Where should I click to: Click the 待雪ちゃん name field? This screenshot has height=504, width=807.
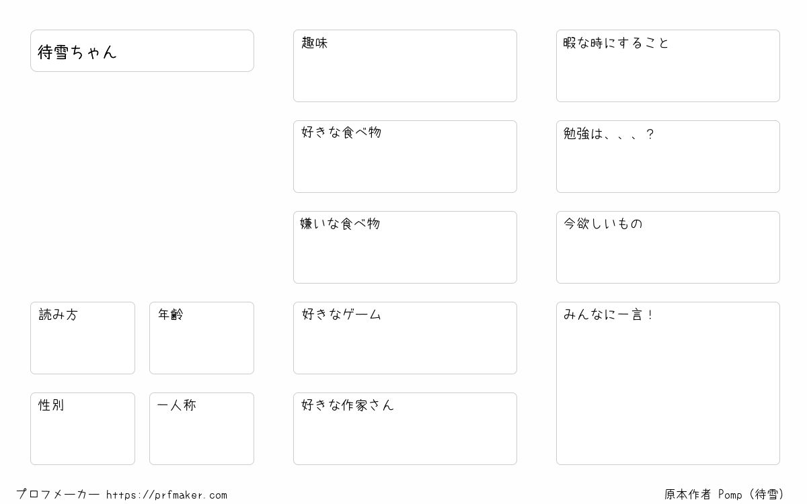point(142,50)
